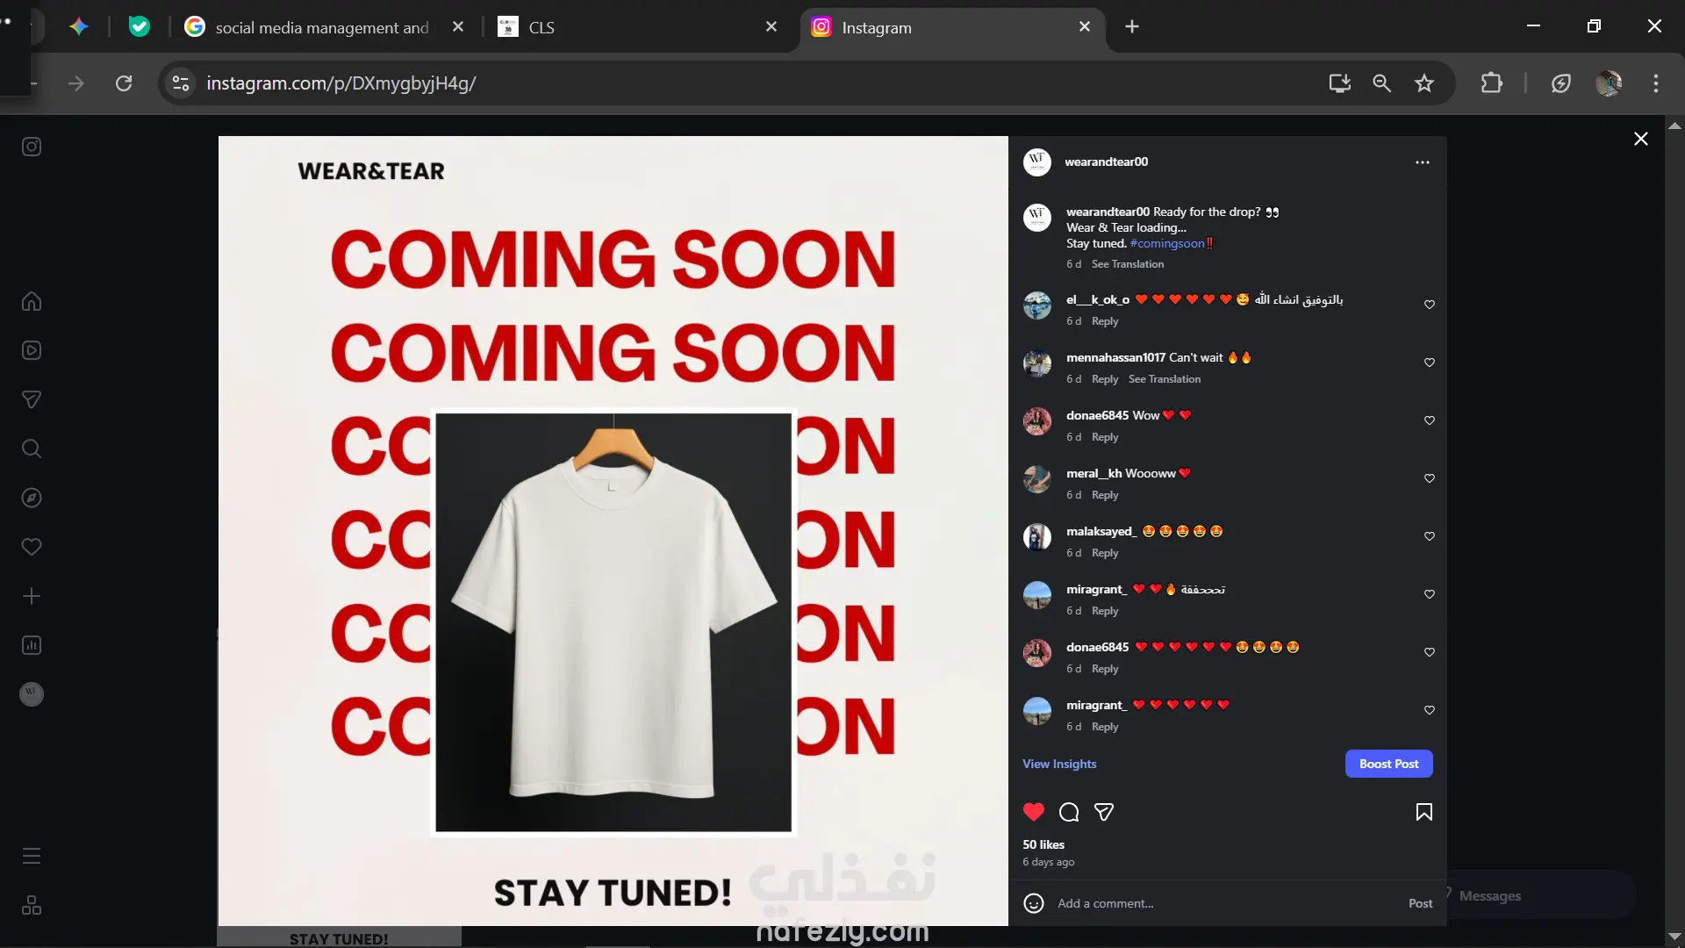Open the pinned green shield tab
The width and height of the screenshot is (1685, 948).
[x=139, y=27]
